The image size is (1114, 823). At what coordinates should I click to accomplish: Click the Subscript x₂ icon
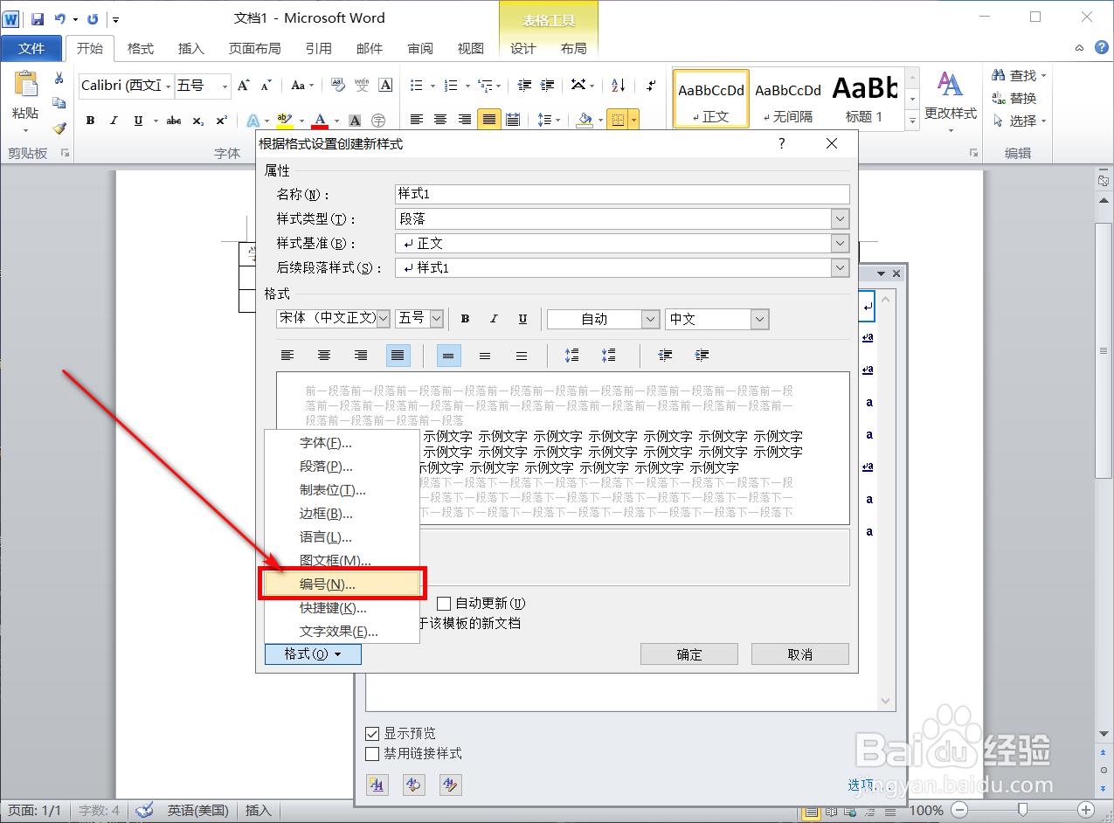click(x=198, y=121)
